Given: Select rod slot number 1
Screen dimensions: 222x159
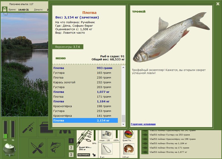Looking at the screenshot, I should tap(71, 141).
